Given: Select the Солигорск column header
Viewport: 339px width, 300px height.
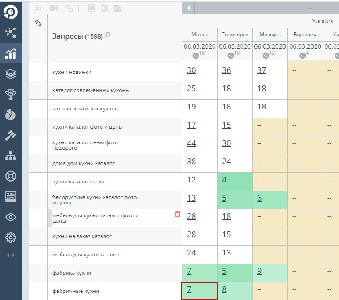Looking at the screenshot, I should [x=235, y=35].
